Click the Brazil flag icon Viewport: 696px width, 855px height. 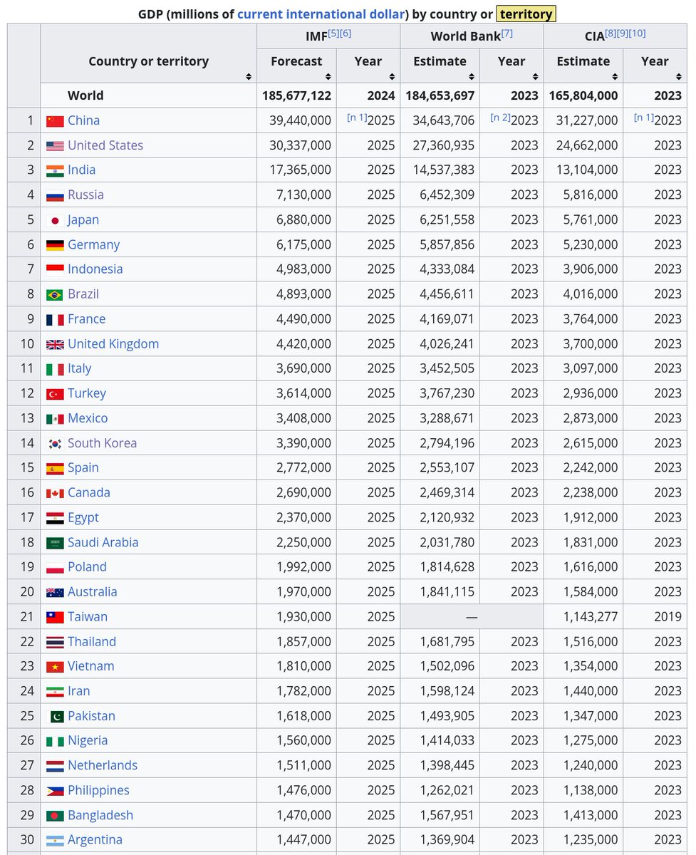pos(55,295)
